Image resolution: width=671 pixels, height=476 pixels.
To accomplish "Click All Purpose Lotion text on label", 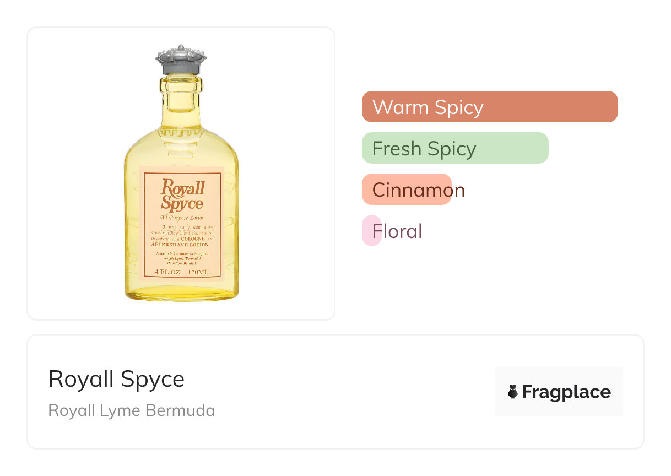I will point(182,218).
